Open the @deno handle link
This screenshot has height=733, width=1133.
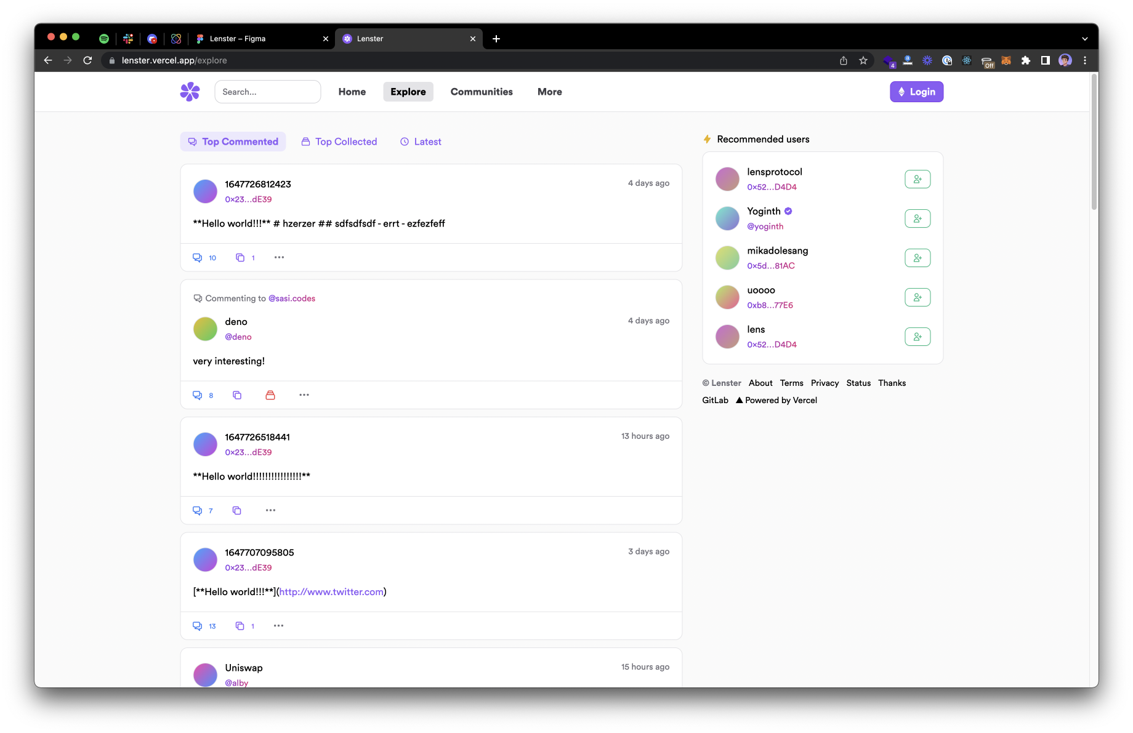pyautogui.click(x=238, y=337)
